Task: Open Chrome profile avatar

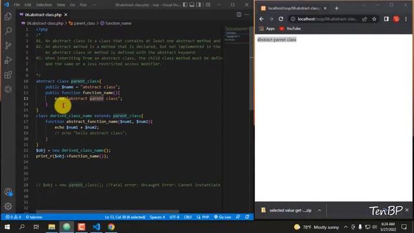Action: click(396, 19)
